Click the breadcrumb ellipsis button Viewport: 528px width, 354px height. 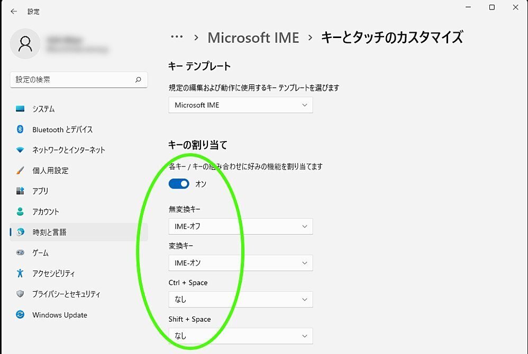click(177, 36)
